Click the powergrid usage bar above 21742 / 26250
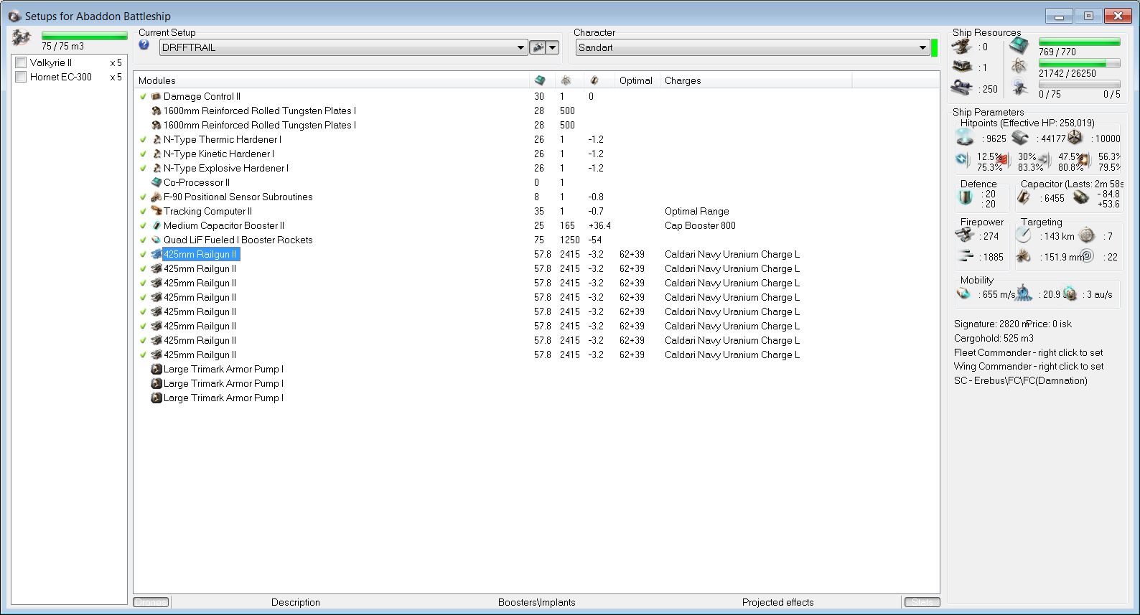The width and height of the screenshot is (1140, 615). [1079, 63]
